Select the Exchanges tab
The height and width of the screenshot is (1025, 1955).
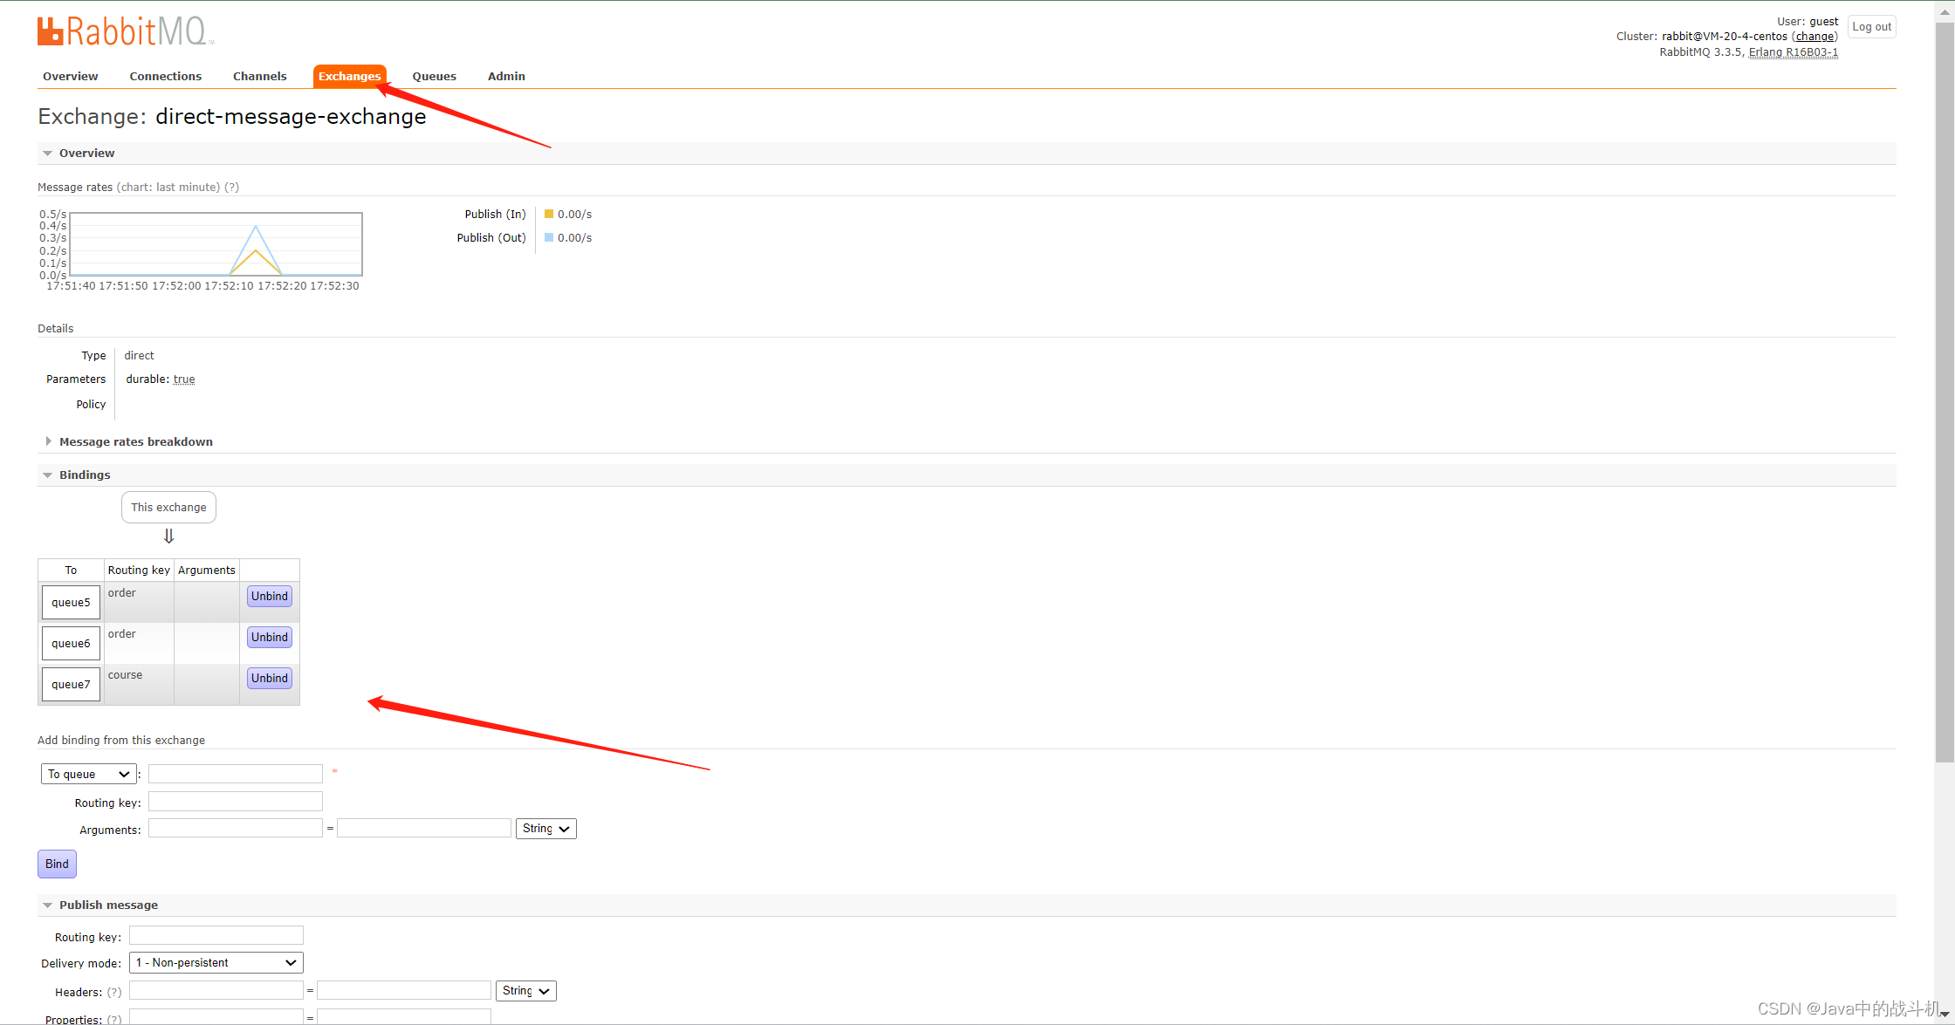point(349,77)
